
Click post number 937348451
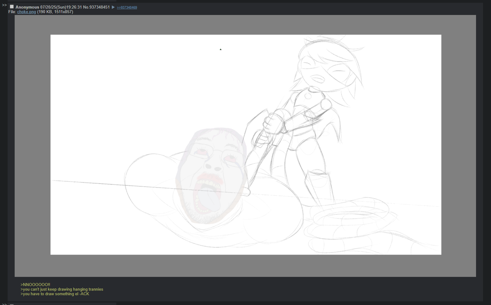point(100,7)
